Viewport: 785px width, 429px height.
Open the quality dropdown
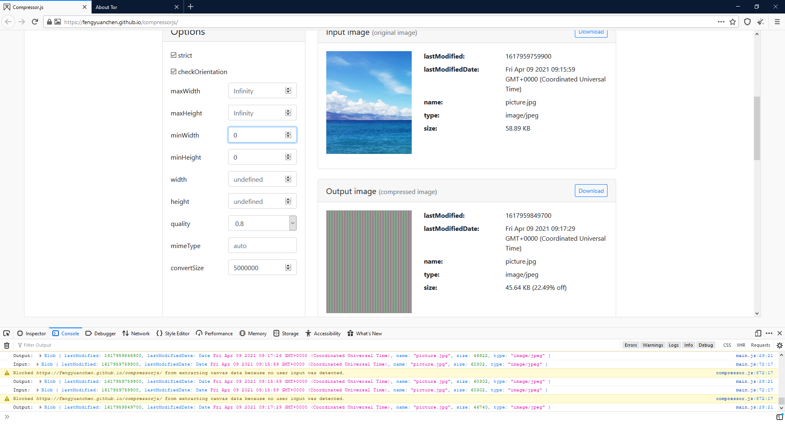point(292,223)
